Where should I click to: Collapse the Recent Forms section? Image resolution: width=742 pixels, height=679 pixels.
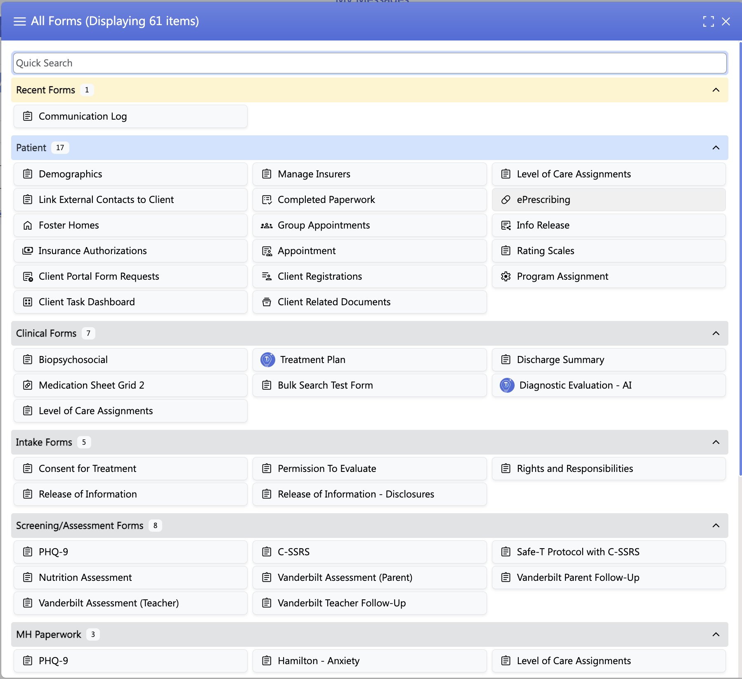tap(716, 90)
